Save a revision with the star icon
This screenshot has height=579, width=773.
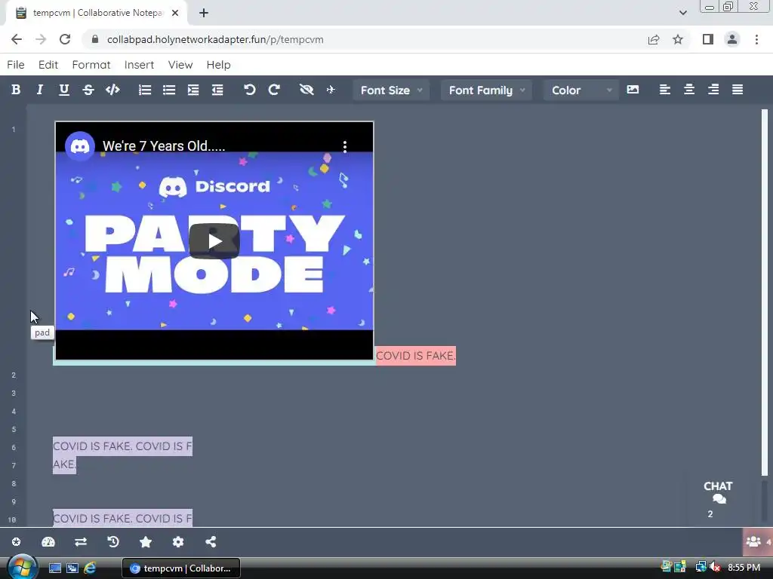click(x=146, y=541)
